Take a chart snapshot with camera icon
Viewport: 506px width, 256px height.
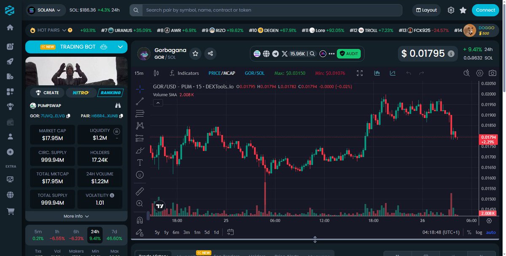(492, 73)
